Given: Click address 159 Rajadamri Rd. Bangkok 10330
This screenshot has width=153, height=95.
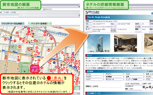Looking at the screenshot, I should click(105, 21).
